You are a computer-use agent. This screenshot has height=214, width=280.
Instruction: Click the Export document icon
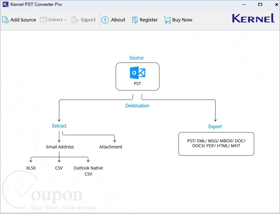point(75,20)
